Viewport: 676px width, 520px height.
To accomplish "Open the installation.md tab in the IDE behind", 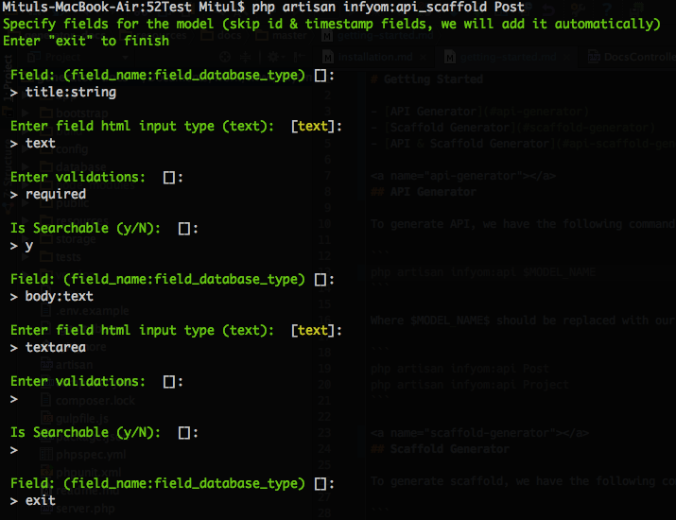I will tap(375, 57).
